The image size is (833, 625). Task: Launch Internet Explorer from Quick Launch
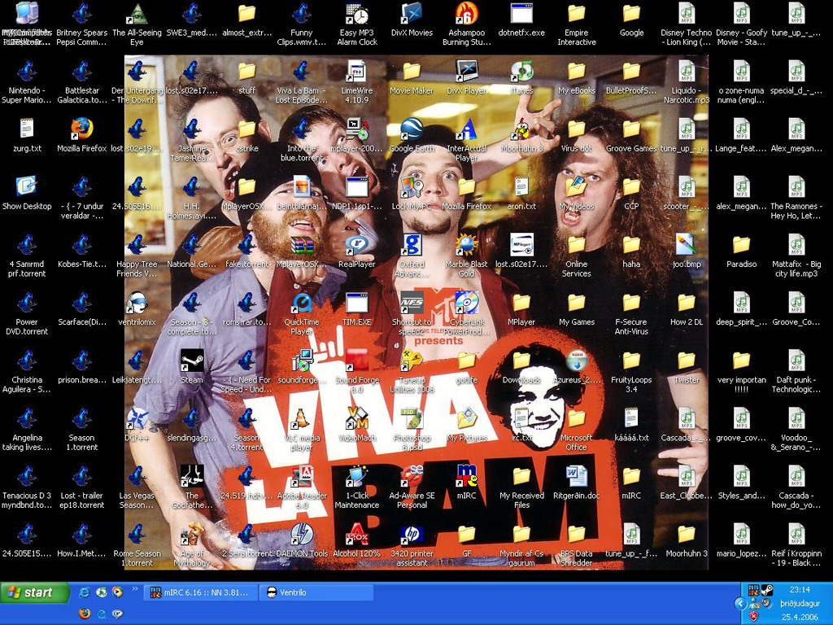pos(84,592)
